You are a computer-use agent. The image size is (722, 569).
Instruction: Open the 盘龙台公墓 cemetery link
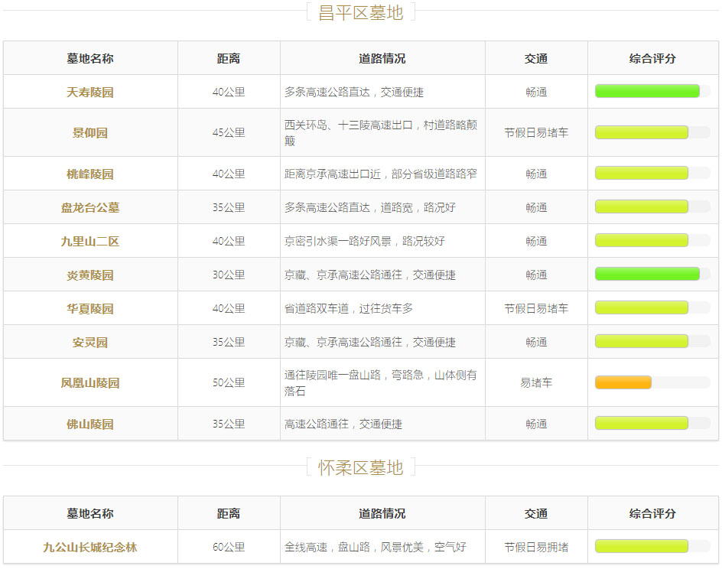[x=89, y=207]
